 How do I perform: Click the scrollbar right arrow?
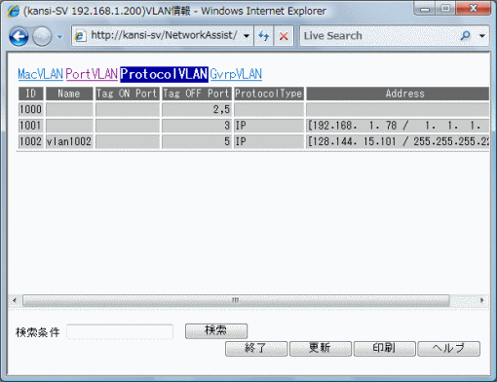coord(482,300)
